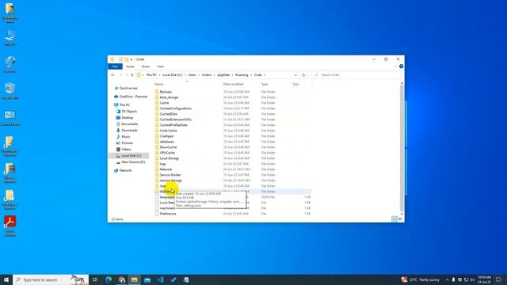Select the GPUCache folder
Screen dimensions: 507x285
(x=167, y=153)
